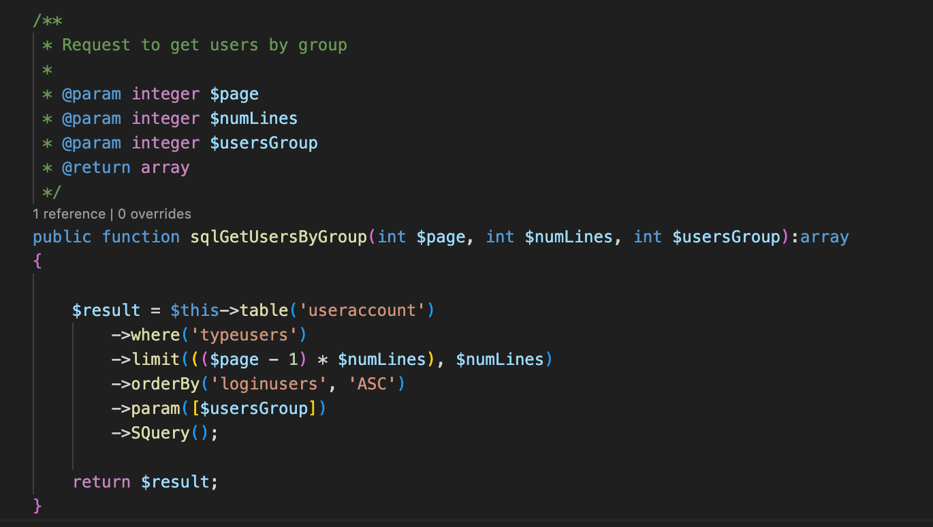This screenshot has height=527, width=933.
Task: Click the "return" keyword before $result
Action: (x=101, y=482)
